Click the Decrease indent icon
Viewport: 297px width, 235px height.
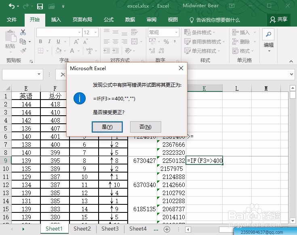click(x=106, y=50)
